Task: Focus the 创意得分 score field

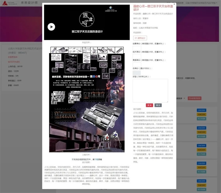Action: [x=137, y=48]
